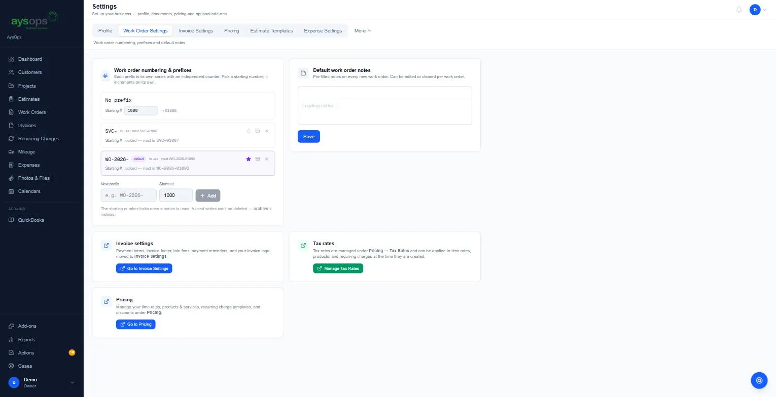Go to Invoices in the sidebar
The image size is (776, 397).
point(42,126)
